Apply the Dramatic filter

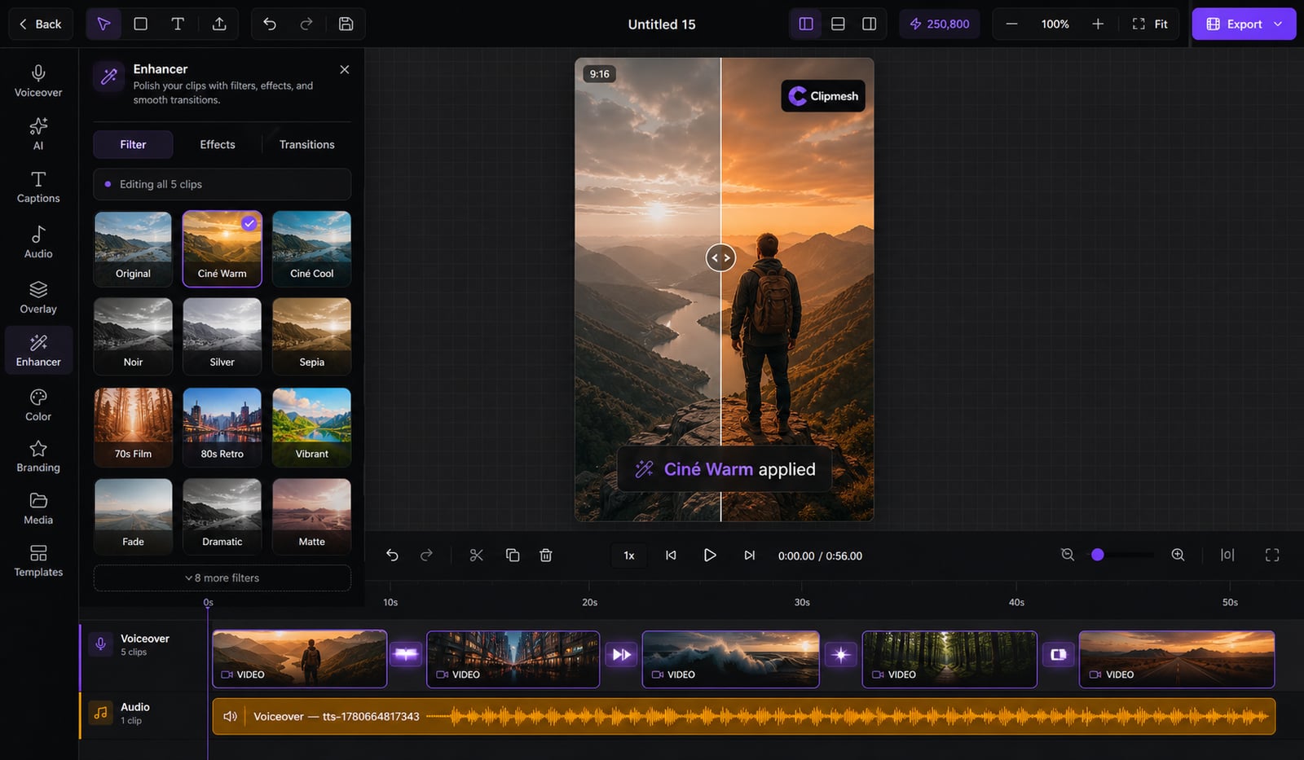pyautogui.click(x=222, y=516)
